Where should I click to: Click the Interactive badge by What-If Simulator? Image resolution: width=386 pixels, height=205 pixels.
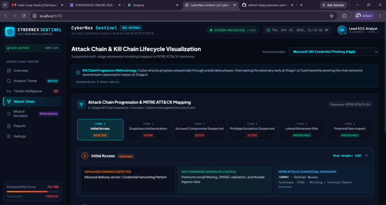pos(48,114)
